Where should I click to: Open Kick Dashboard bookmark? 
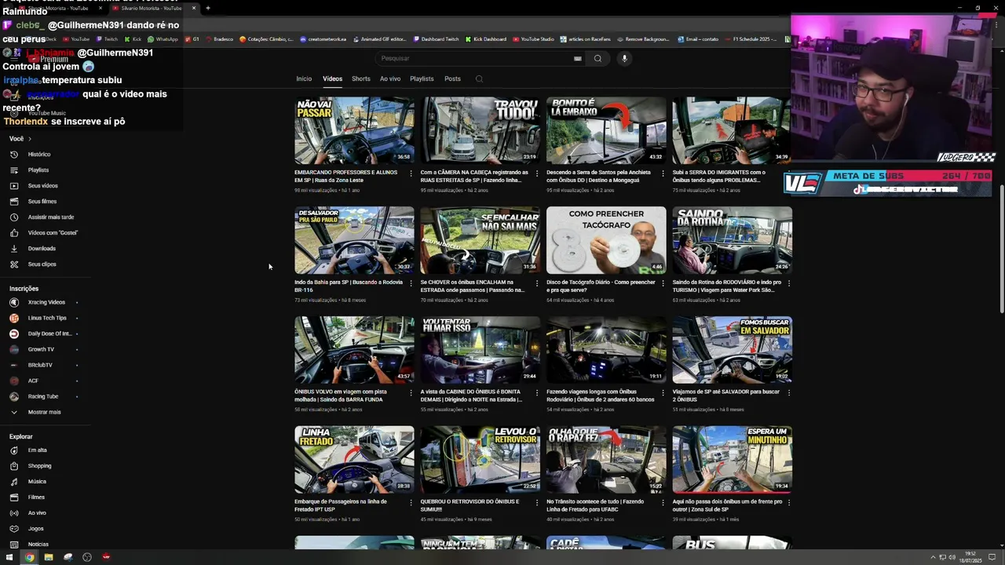click(486, 39)
